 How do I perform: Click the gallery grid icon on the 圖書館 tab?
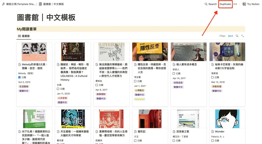(19, 36)
